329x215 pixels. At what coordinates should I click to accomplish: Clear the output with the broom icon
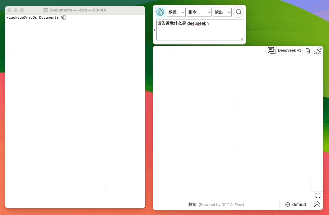pos(318,51)
